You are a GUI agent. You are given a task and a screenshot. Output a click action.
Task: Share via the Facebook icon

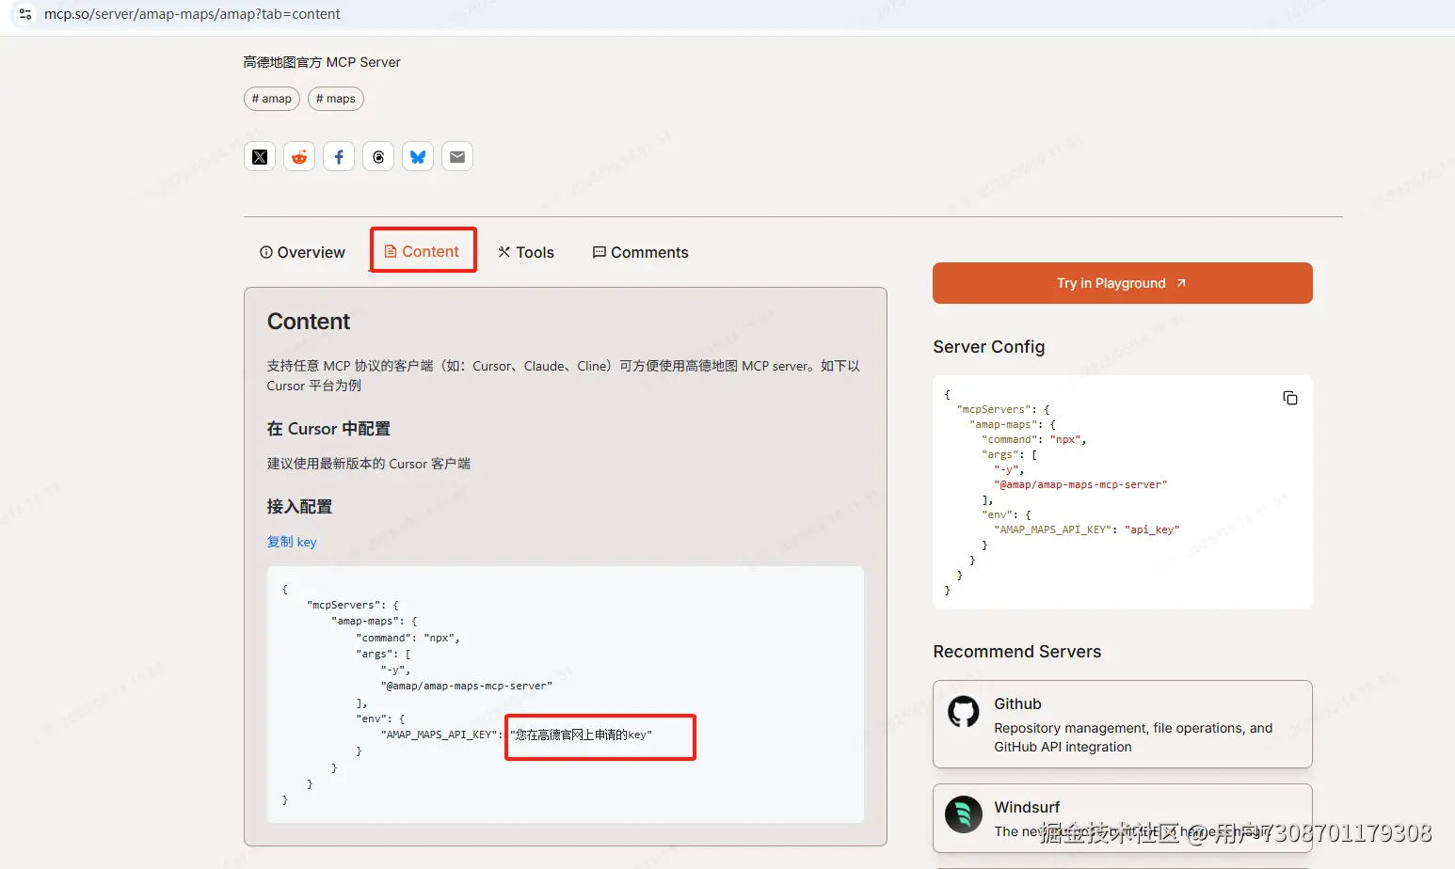point(339,157)
